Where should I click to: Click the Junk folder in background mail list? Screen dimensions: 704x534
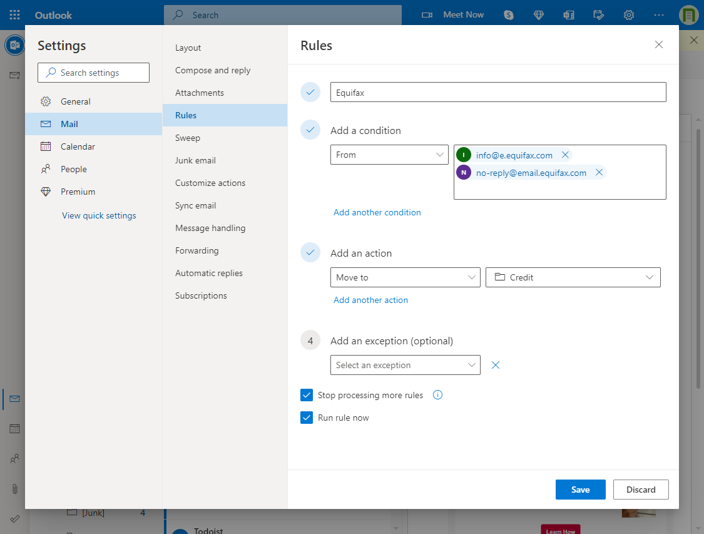[x=93, y=513]
